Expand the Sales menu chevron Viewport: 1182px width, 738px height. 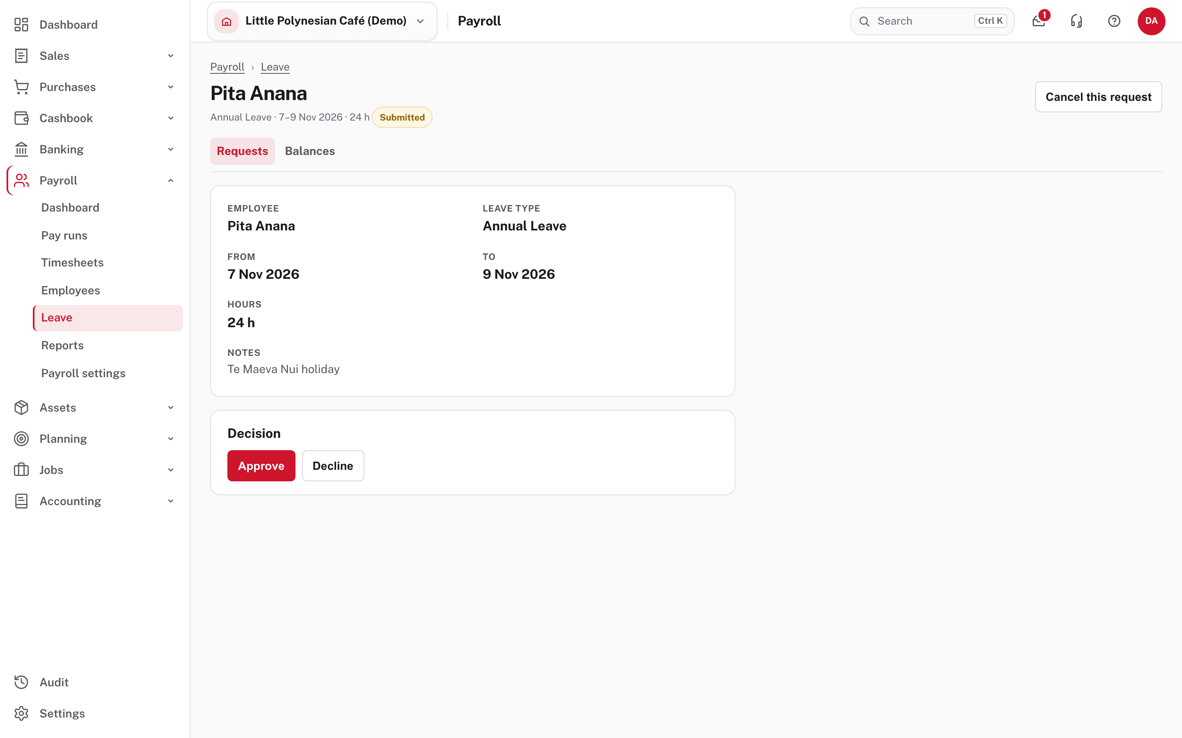pyautogui.click(x=170, y=56)
